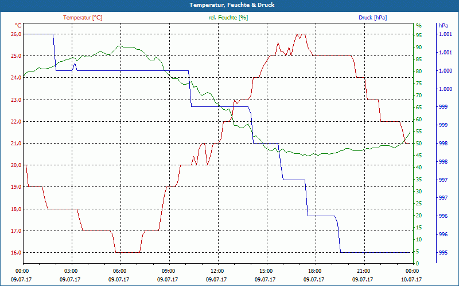Select the 18:00 time axis label
The image size is (459, 286).
tap(314, 271)
